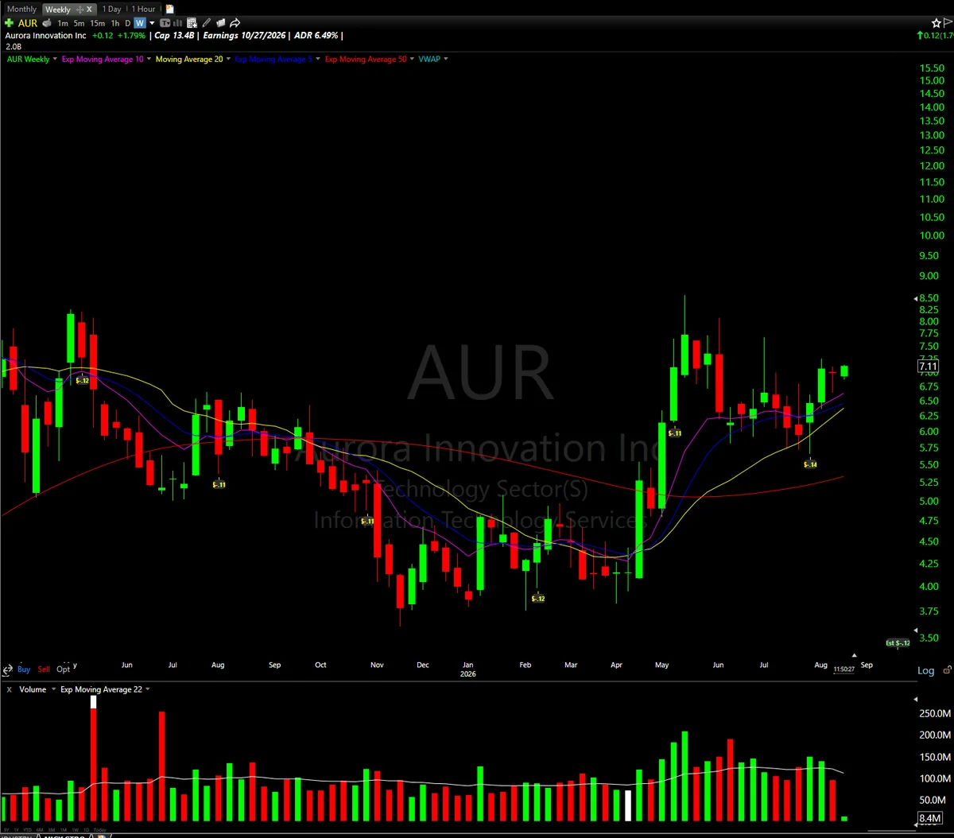Click the bar chart style icon

tap(178, 23)
